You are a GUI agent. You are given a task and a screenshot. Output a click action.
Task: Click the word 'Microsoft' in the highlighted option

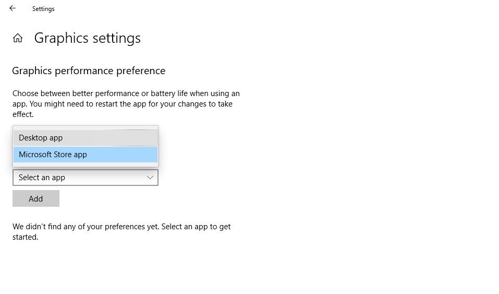[36, 155]
